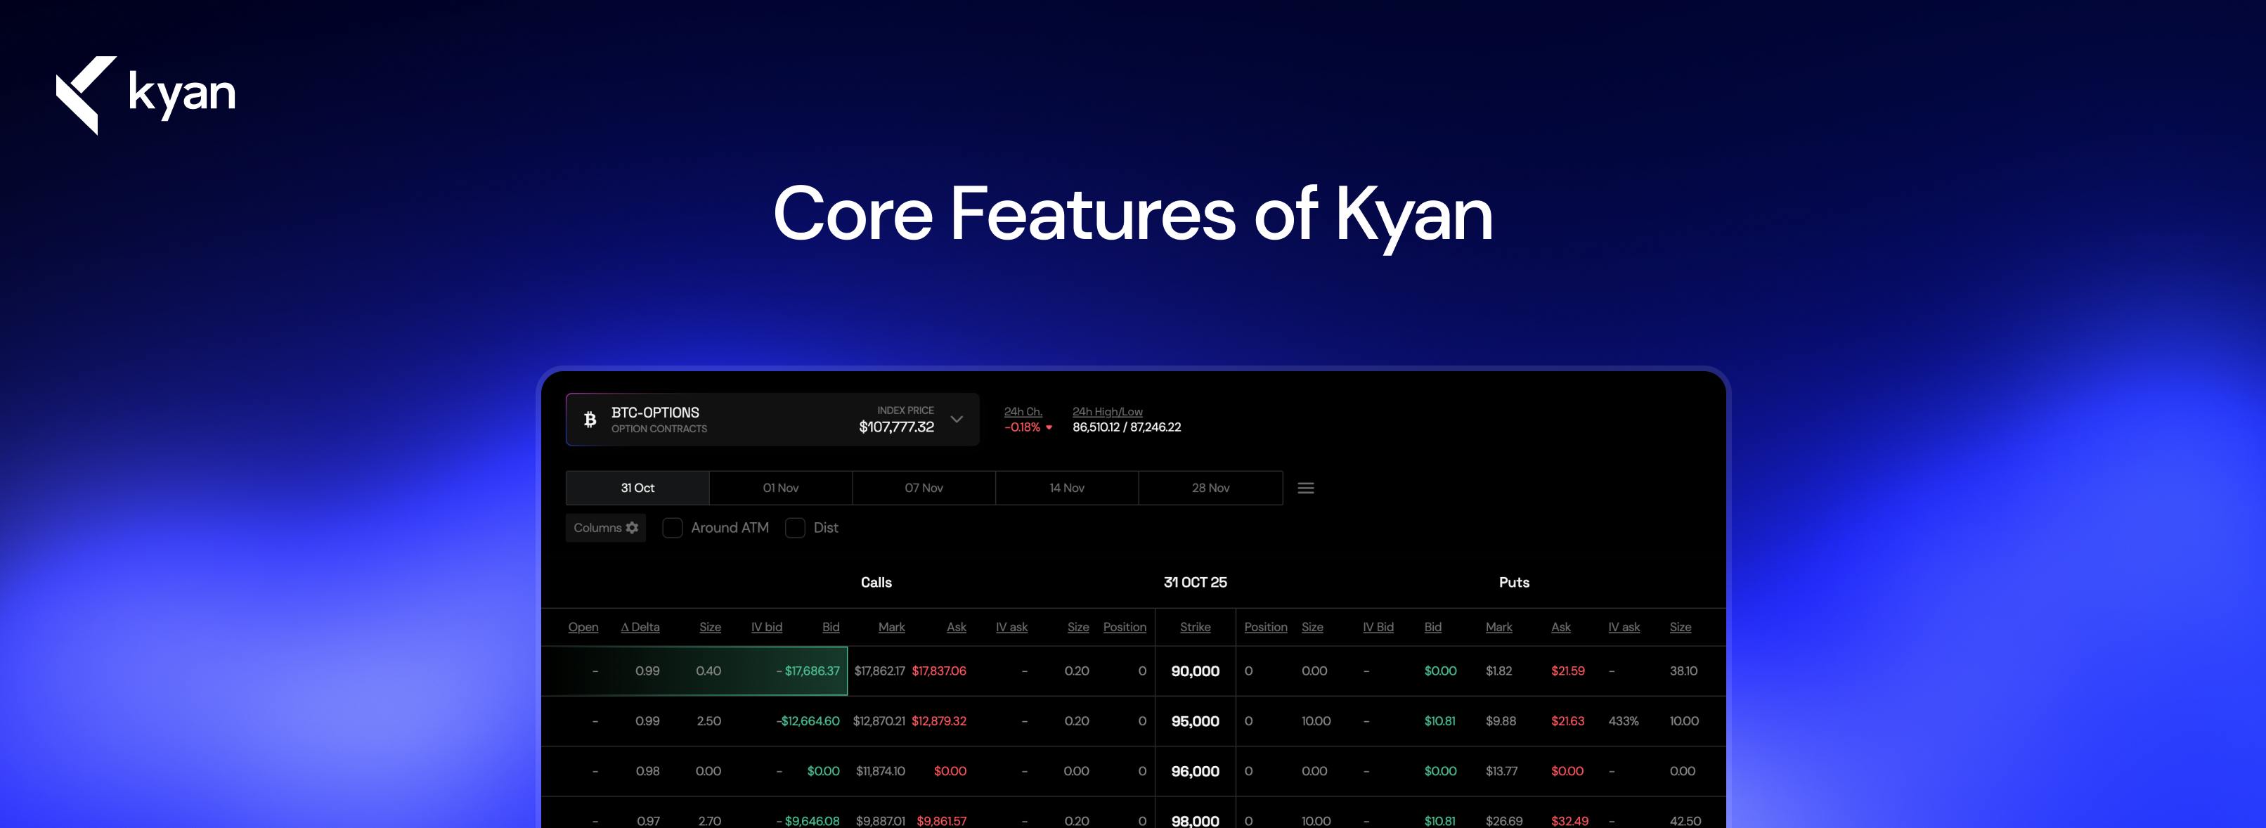Click the 24h High/Low link
This screenshot has height=828, width=2266.
click(x=1106, y=411)
